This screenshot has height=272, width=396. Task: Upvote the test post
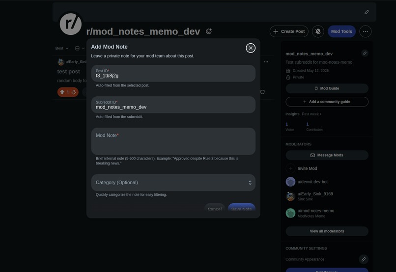(x=62, y=92)
